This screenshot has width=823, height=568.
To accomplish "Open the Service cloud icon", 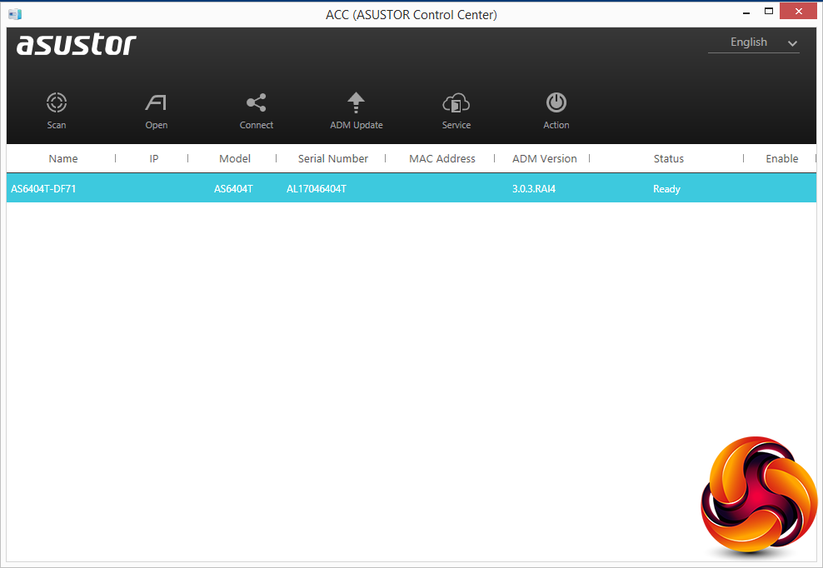I will (x=456, y=103).
